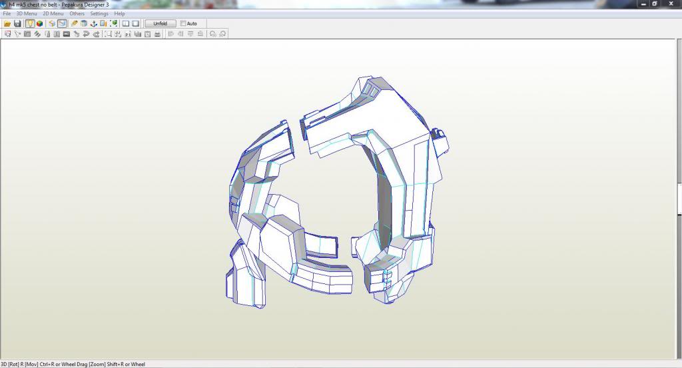Click the ruler size icon beside anchor

[103, 23]
